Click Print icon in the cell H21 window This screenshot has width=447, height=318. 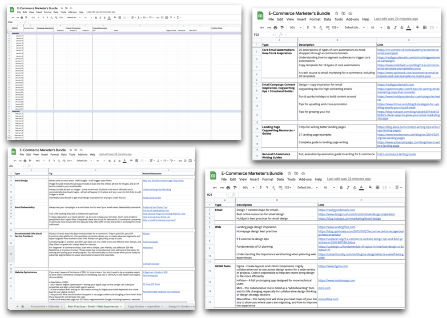(x=228, y=188)
